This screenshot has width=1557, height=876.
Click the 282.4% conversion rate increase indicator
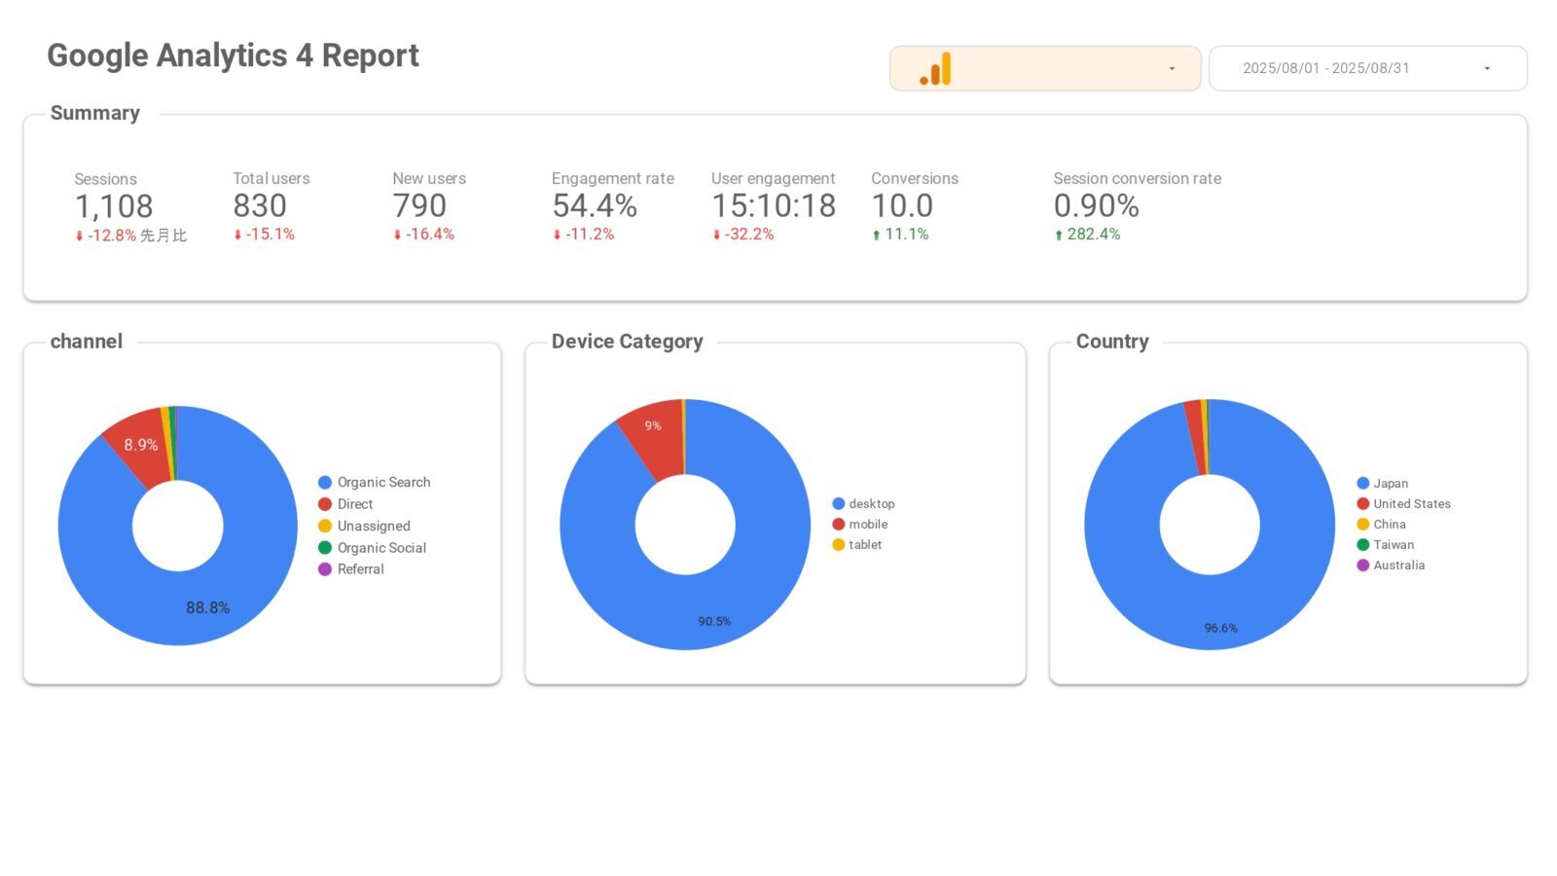1087,235
